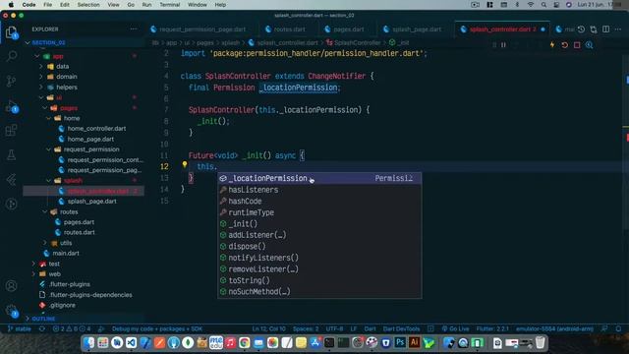Open Trash in the Dock
This screenshot has width=629, height=354.
pyautogui.click(x=540, y=343)
